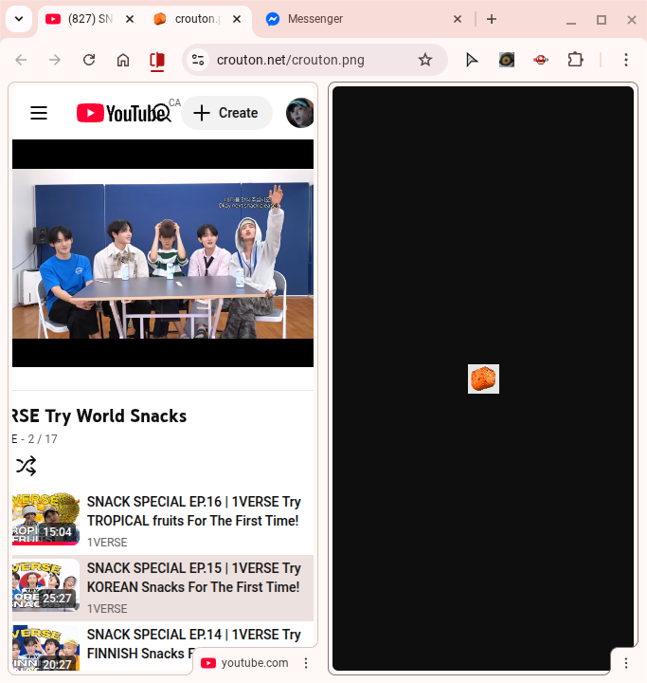Viewport: 647px width, 683px height.
Task: Open the YouTube account avatar menu
Action: 299,113
